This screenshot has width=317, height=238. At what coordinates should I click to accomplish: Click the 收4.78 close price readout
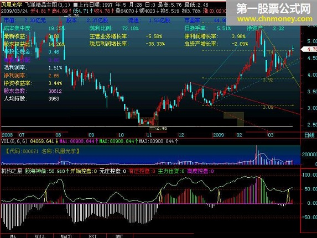pos(103,11)
